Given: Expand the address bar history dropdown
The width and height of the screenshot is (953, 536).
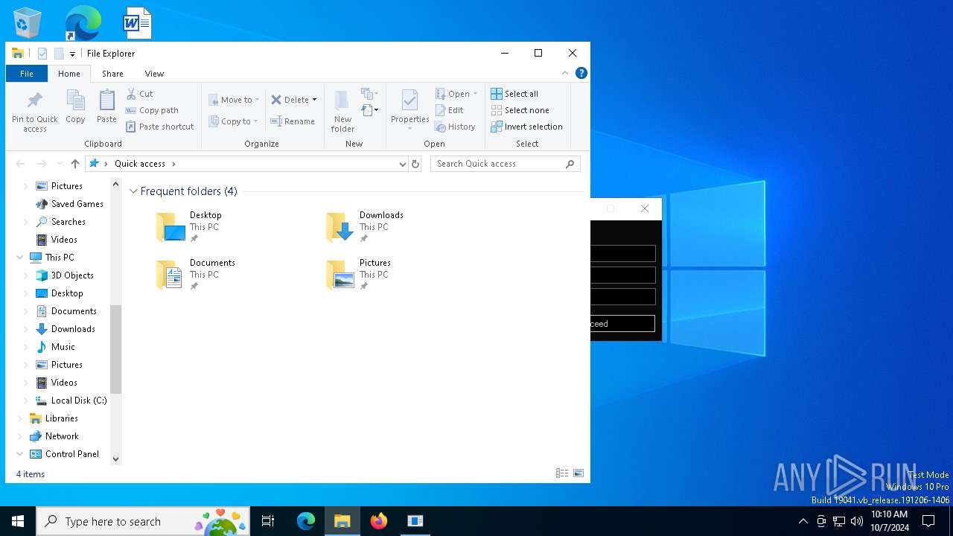Looking at the screenshot, I should 402,164.
